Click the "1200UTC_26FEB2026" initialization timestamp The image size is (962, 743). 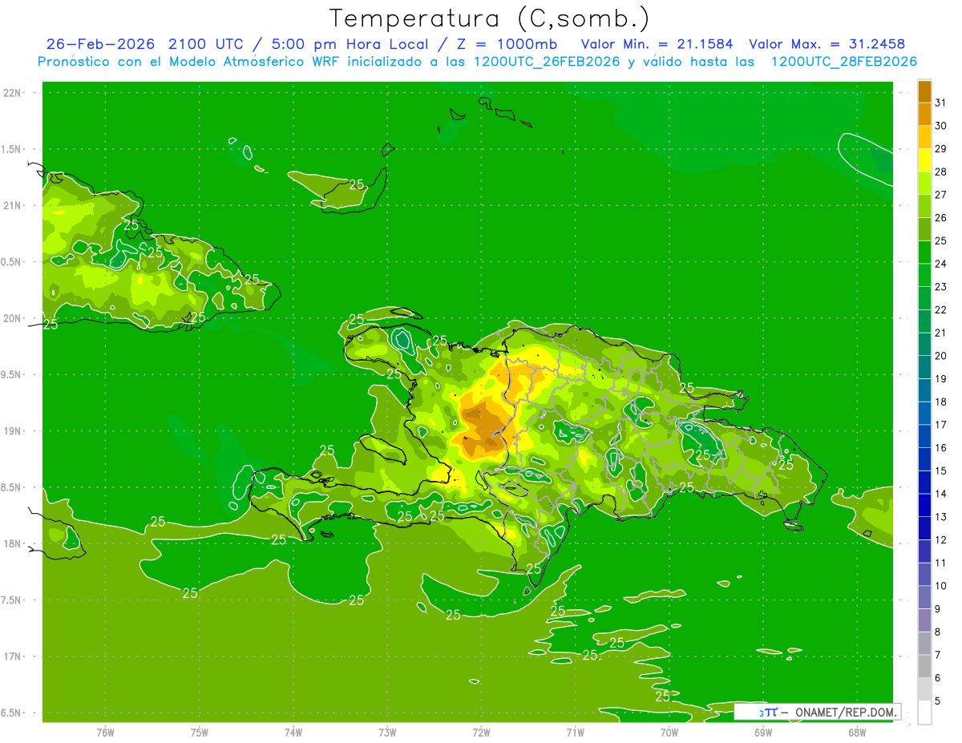pyautogui.click(x=547, y=62)
